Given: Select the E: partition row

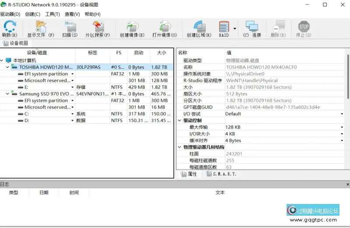Looking at the screenshot, I should [87, 87].
